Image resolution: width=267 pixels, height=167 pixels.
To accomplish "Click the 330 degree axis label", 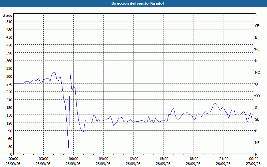I will [x=9, y=68].
